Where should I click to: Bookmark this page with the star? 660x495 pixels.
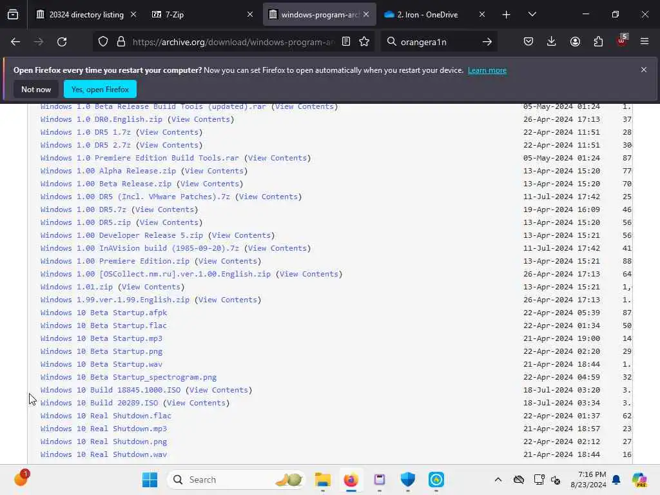364,42
